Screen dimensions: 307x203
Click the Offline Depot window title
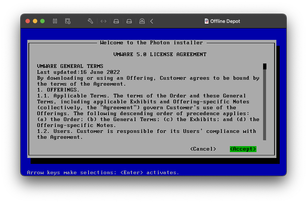(225, 21)
